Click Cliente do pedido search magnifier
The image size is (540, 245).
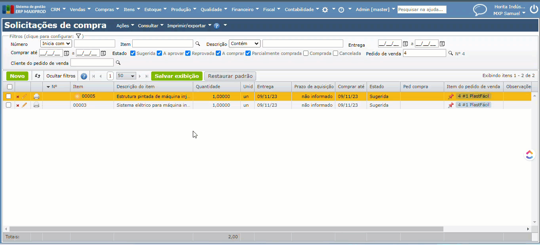pos(118,62)
